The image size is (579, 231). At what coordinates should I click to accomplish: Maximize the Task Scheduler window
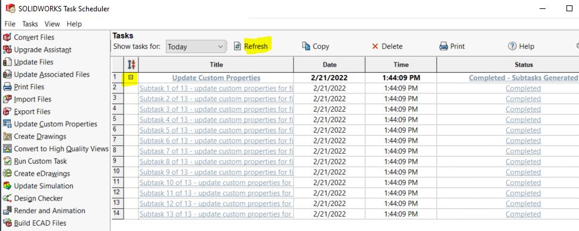569,8
